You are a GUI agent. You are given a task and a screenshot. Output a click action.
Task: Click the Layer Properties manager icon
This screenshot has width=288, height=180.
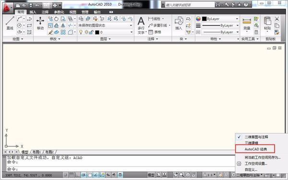click(81, 19)
